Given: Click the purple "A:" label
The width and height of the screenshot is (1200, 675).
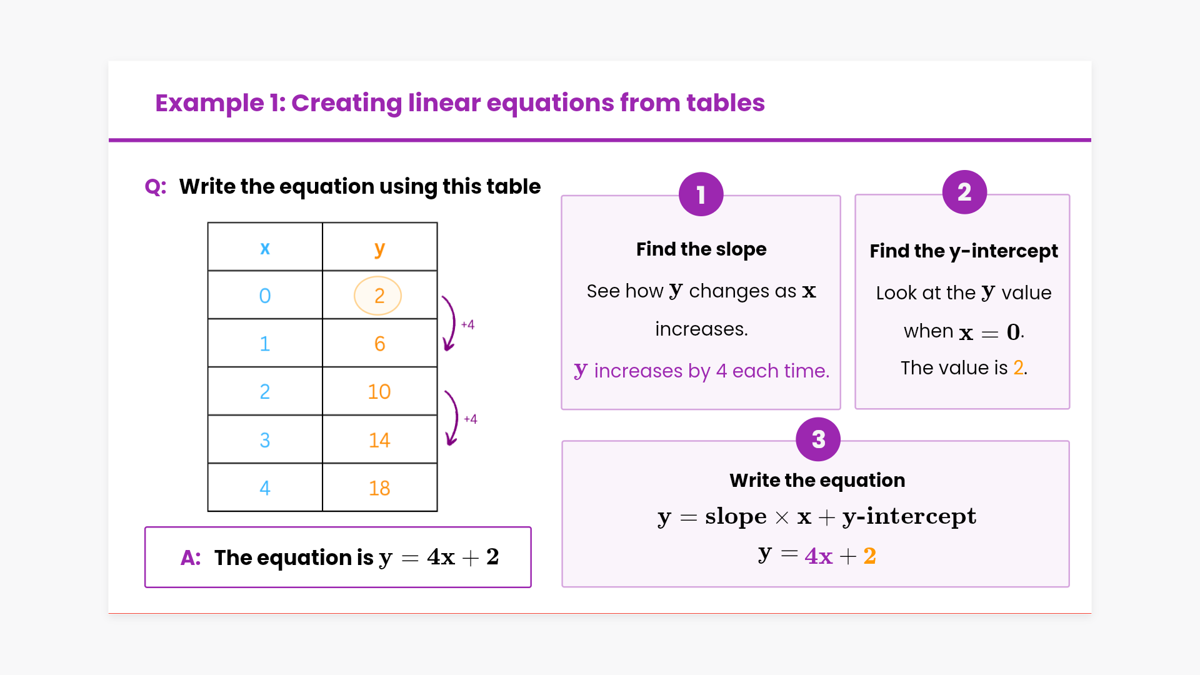Looking at the screenshot, I should [191, 557].
